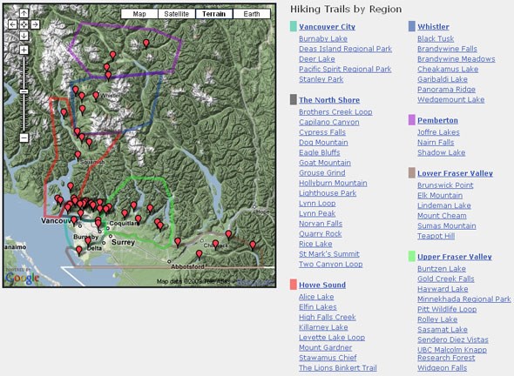This screenshot has width=514, height=376.
Task: Pan the map left with the arrow
Action: point(12,24)
